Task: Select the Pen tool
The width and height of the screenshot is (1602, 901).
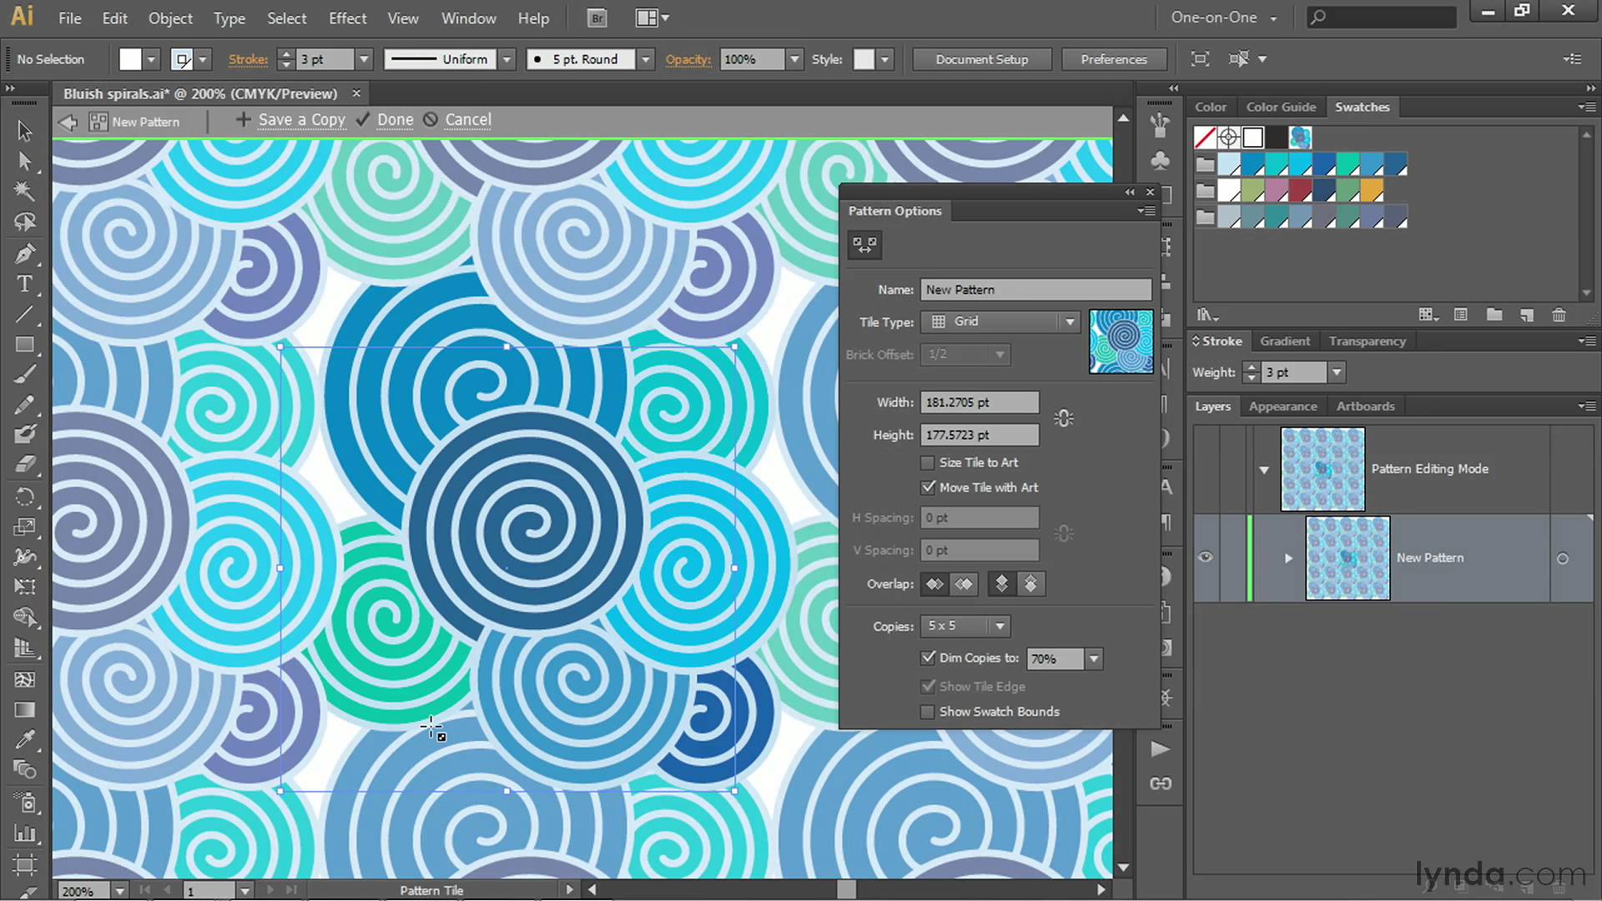Action: (x=24, y=254)
